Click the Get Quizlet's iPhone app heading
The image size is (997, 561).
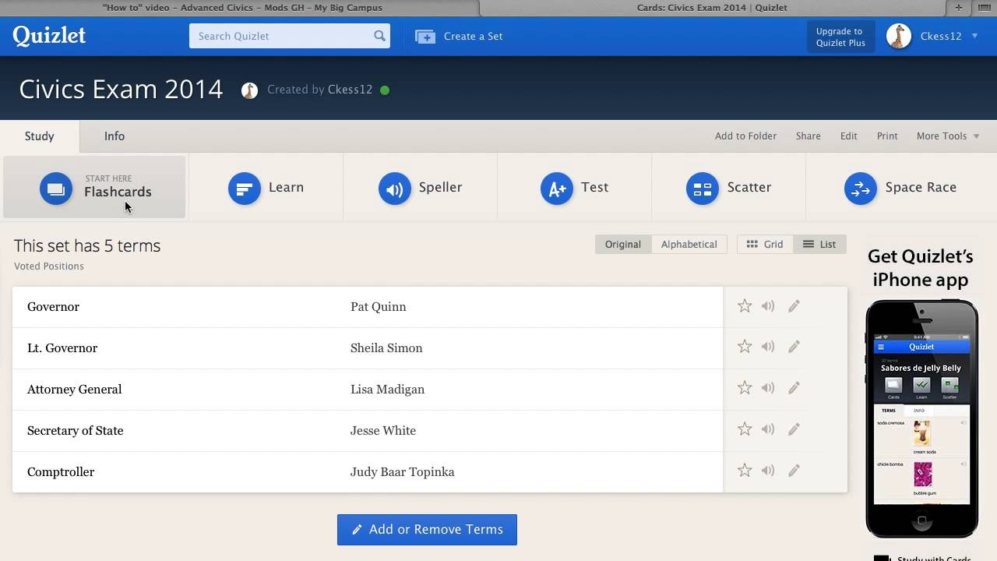click(x=920, y=268)
